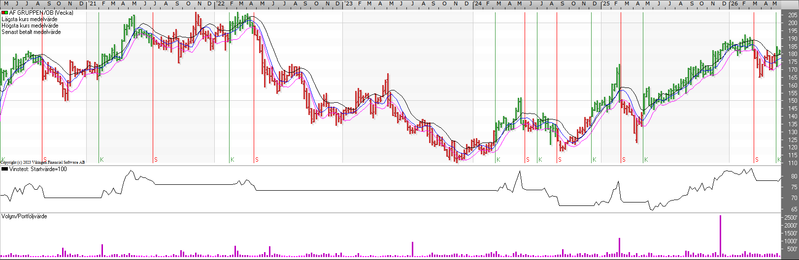The image size is (799, 260).
Task: Click the '21 year label on time axis
Action: click(92, 4)
